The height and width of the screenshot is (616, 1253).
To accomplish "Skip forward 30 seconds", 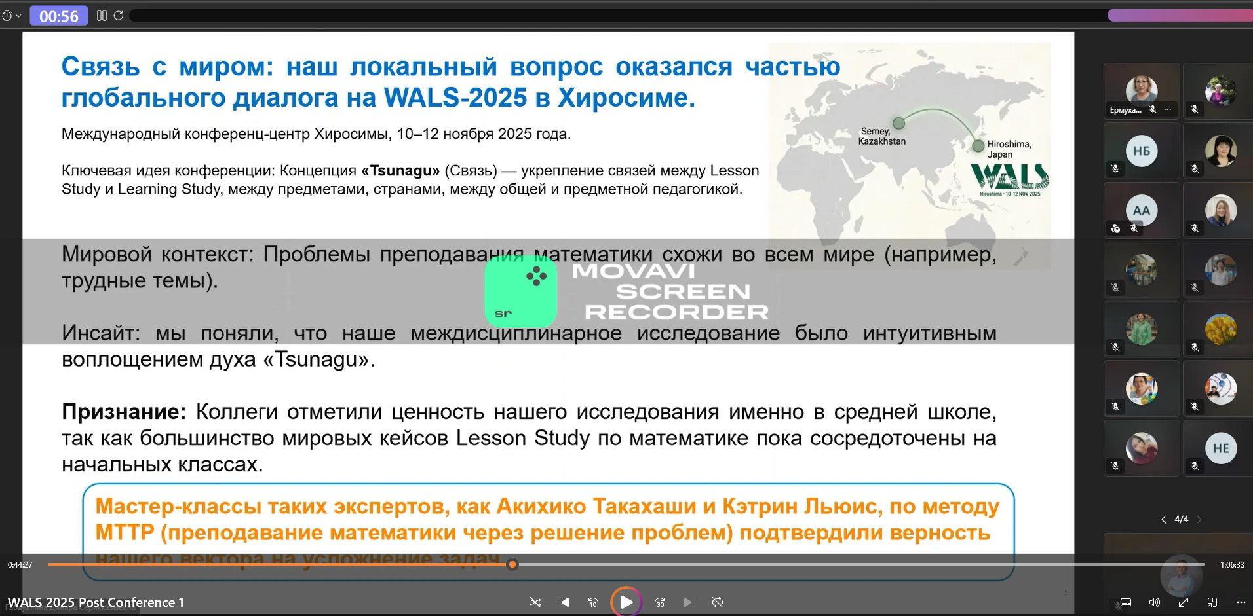I will (660, 602).
